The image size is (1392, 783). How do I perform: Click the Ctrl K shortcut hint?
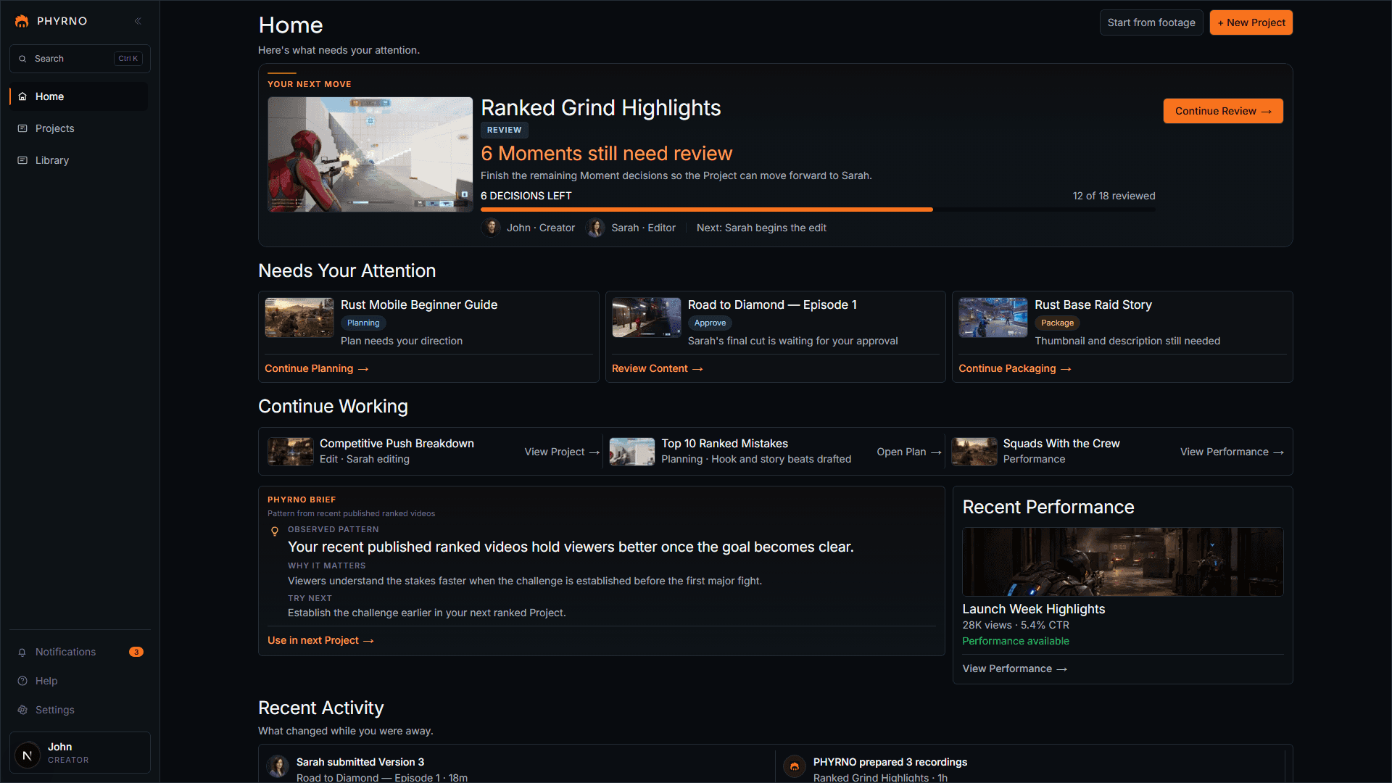click(128, 59)
